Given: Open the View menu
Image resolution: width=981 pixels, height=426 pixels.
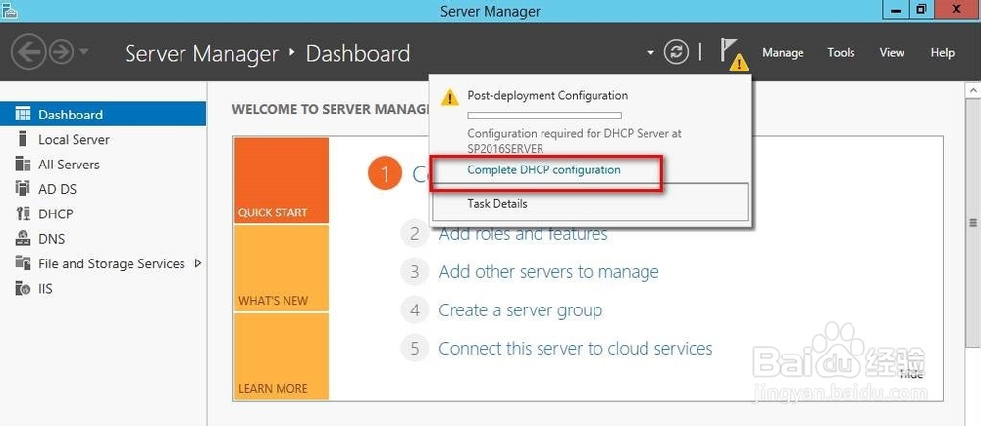Looking at the screenshot, I should (x=892, y=53).
